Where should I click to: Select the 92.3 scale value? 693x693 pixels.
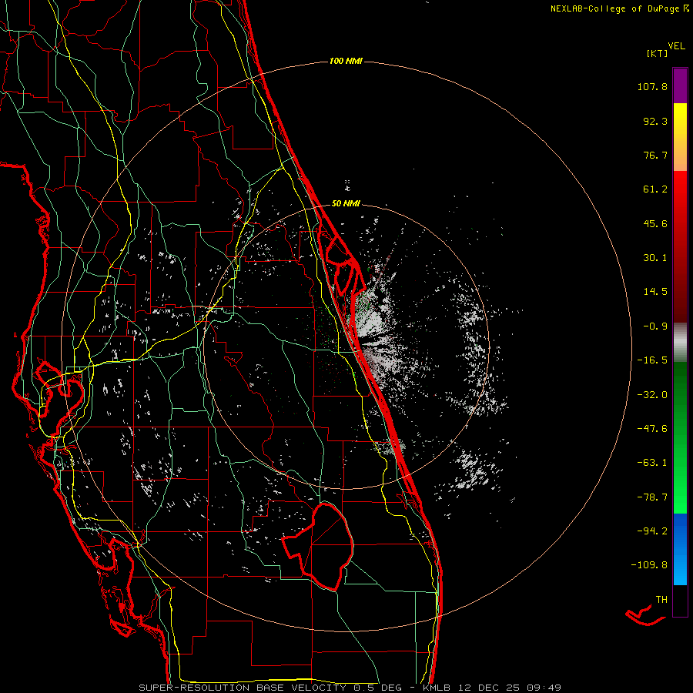point(655,121)
